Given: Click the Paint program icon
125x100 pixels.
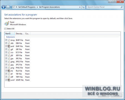Looking at the screenshot, I should click(7, 23).
